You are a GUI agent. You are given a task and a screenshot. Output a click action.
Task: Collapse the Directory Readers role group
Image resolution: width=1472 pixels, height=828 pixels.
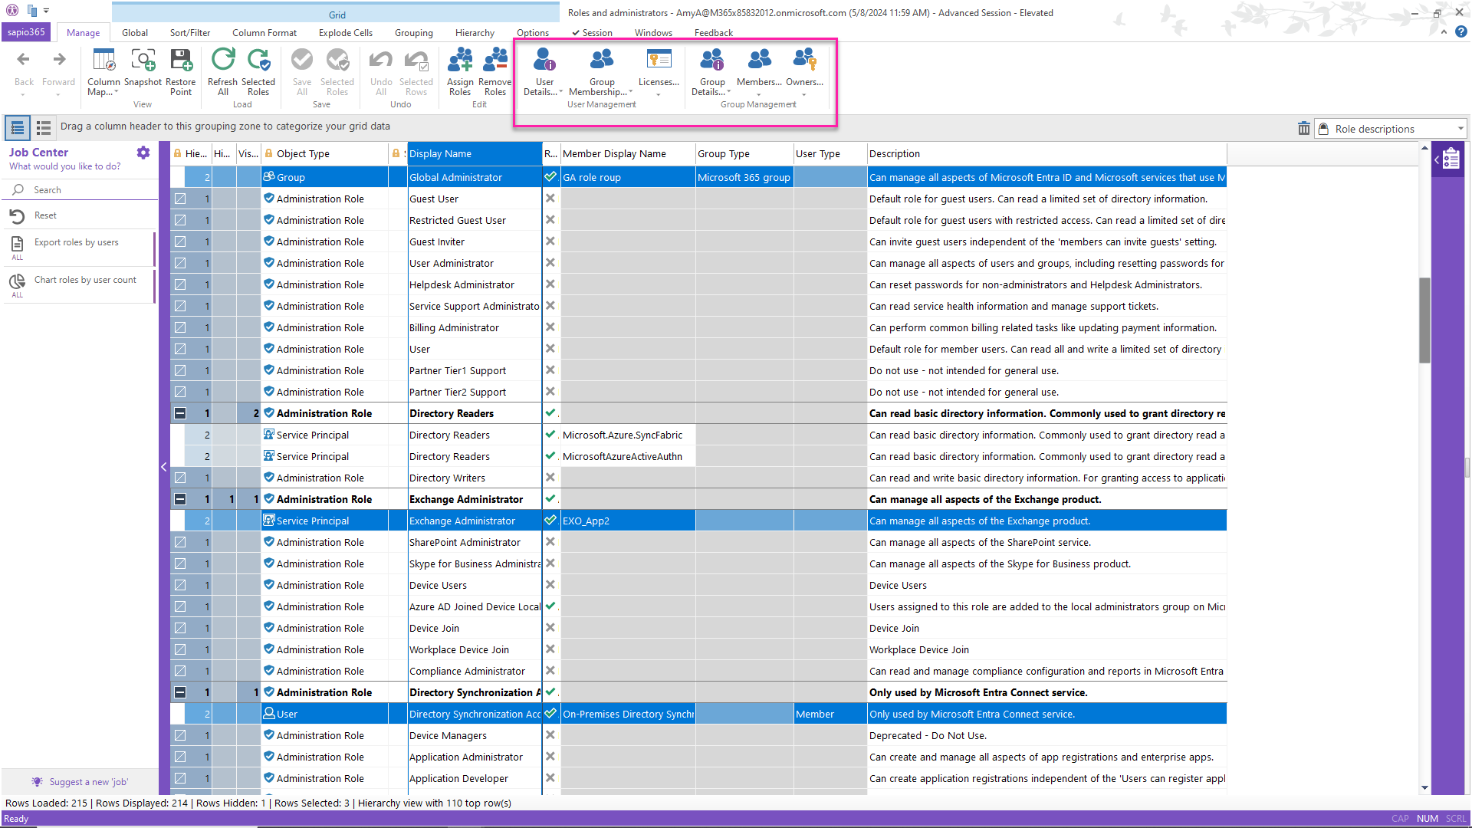pyautogui.click(x=180, y=413)
